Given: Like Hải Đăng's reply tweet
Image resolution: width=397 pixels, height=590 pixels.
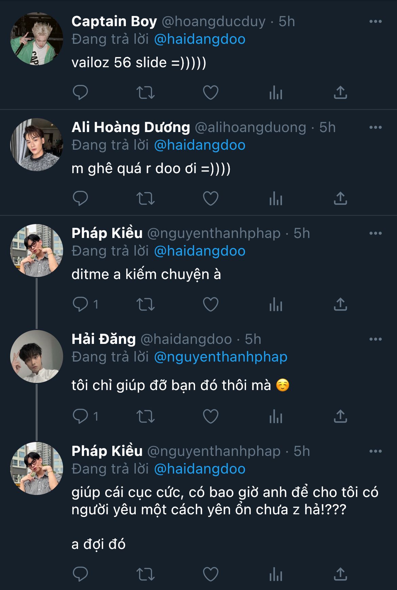Looking at the screenshot, I should 210,416.
